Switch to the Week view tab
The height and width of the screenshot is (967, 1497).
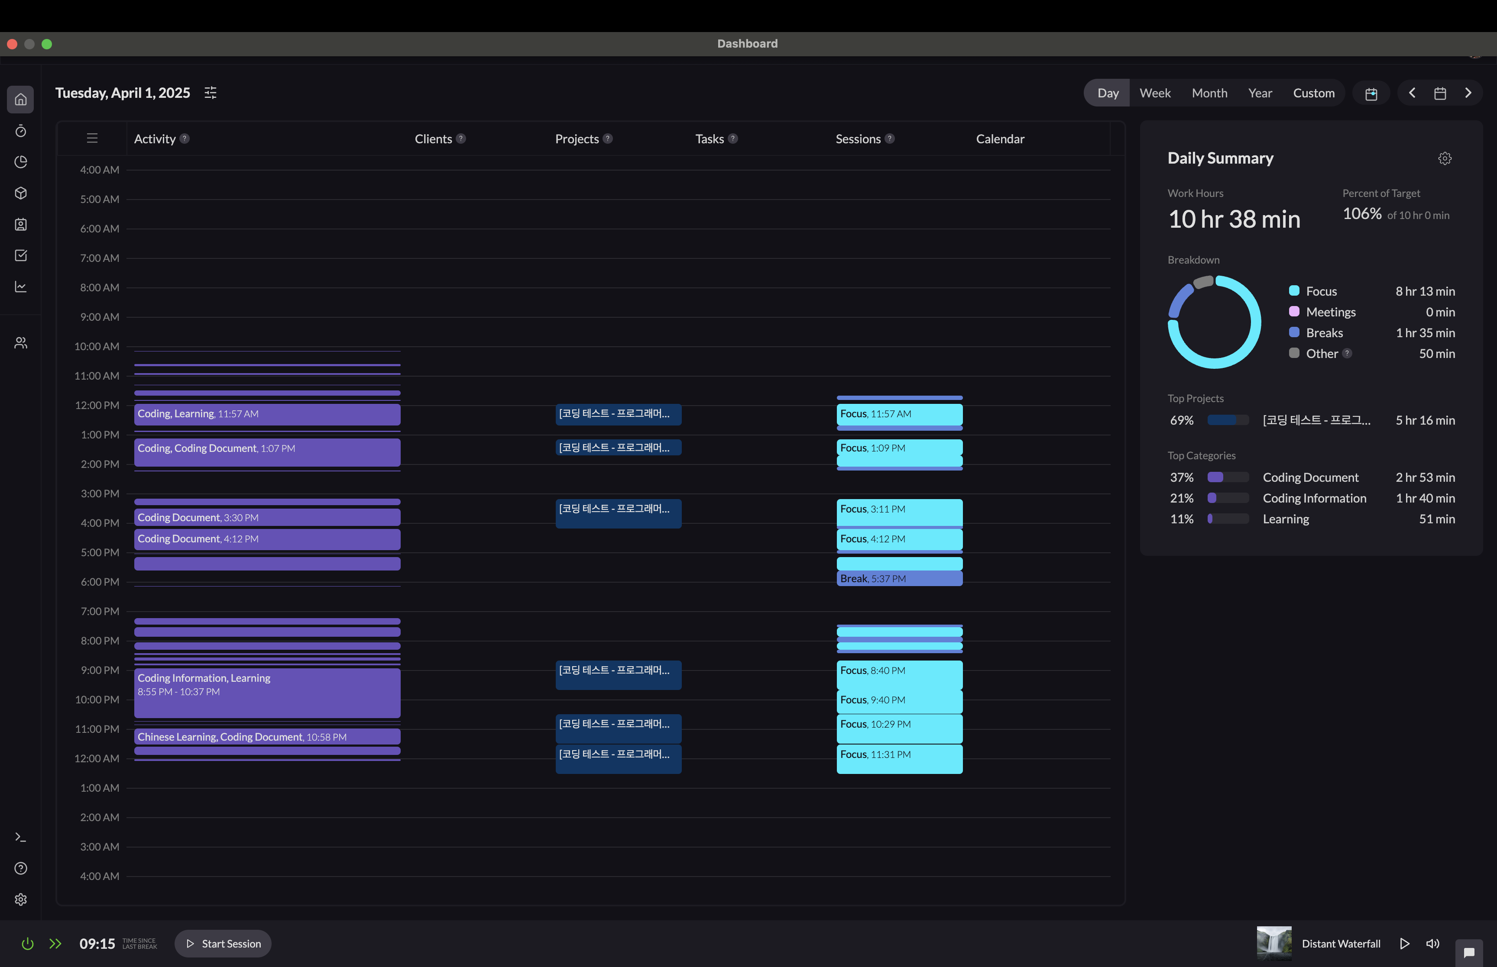[1155, 93]
